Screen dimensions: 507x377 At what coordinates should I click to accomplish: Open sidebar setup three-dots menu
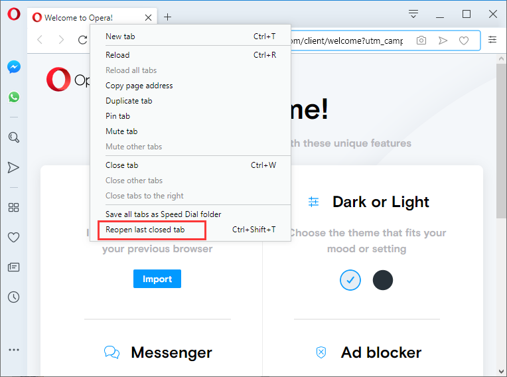pos(14,350)
